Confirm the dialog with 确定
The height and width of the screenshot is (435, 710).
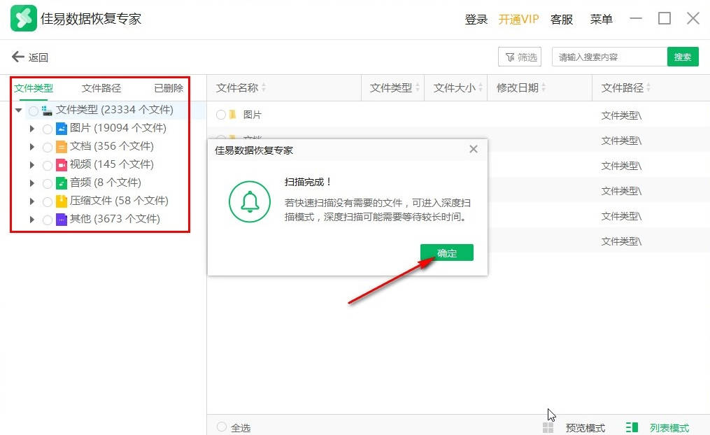[x=447, y=252]
